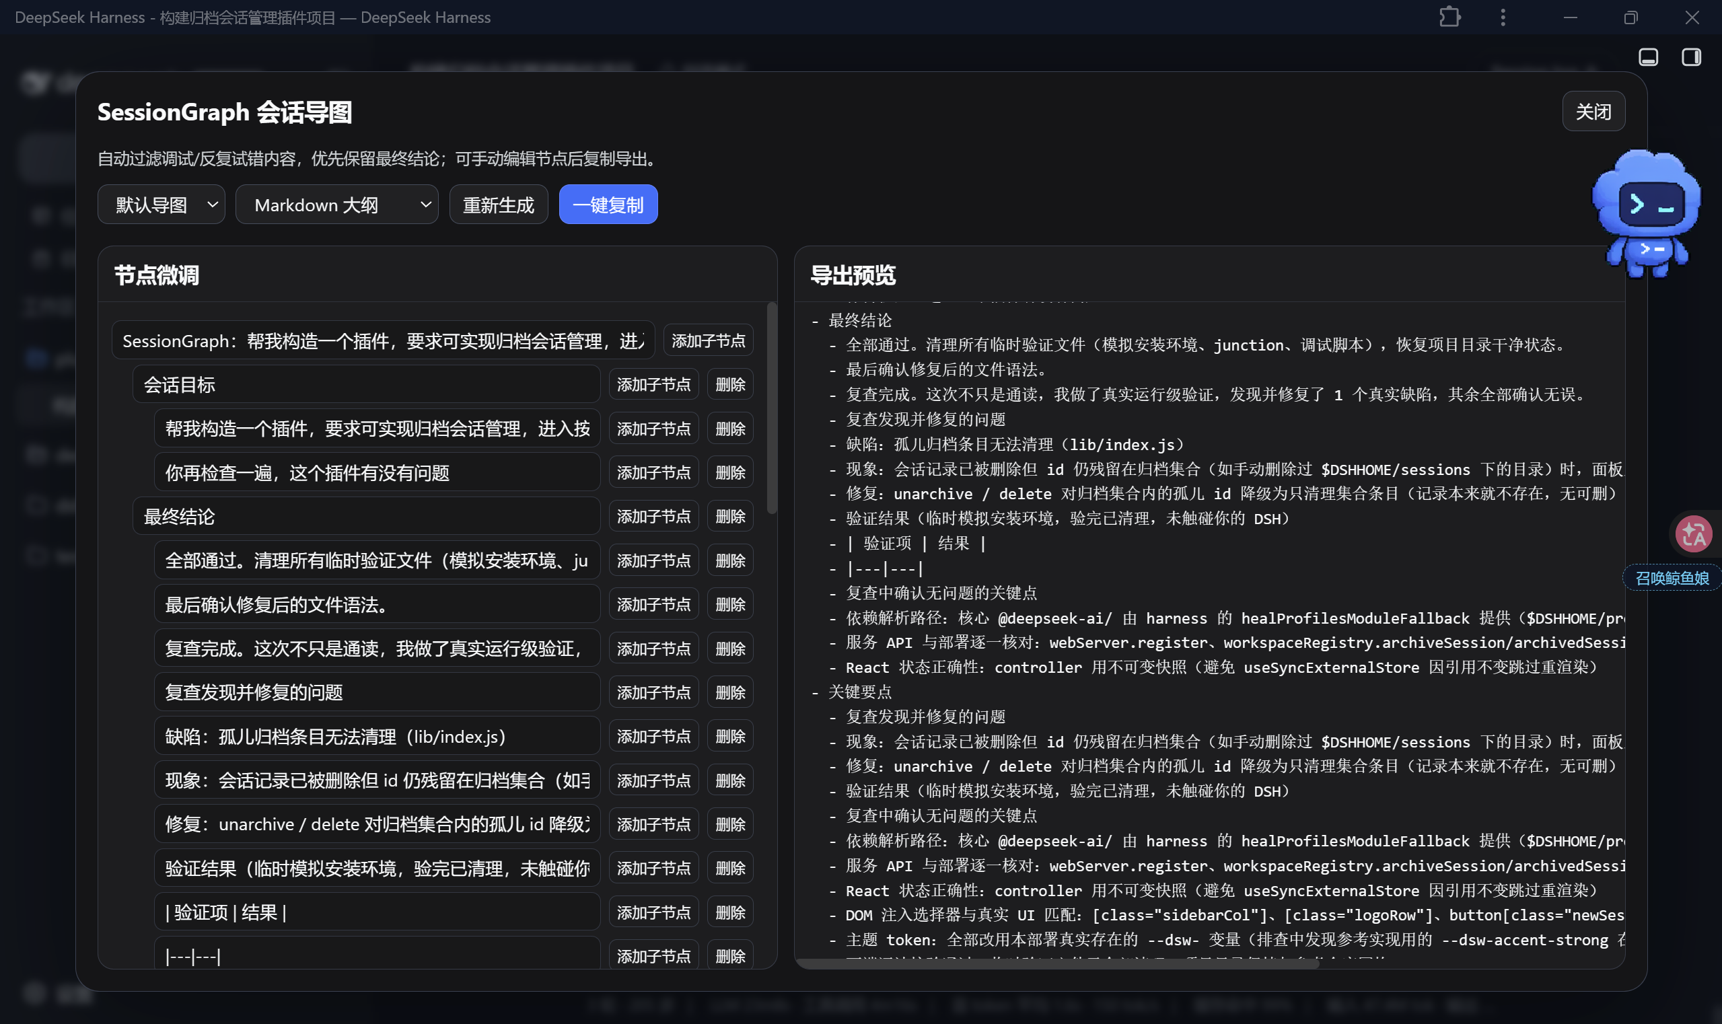Open the 默认导图 dropdown
The image size is (1722, 1024).
[x=161, y=205]
